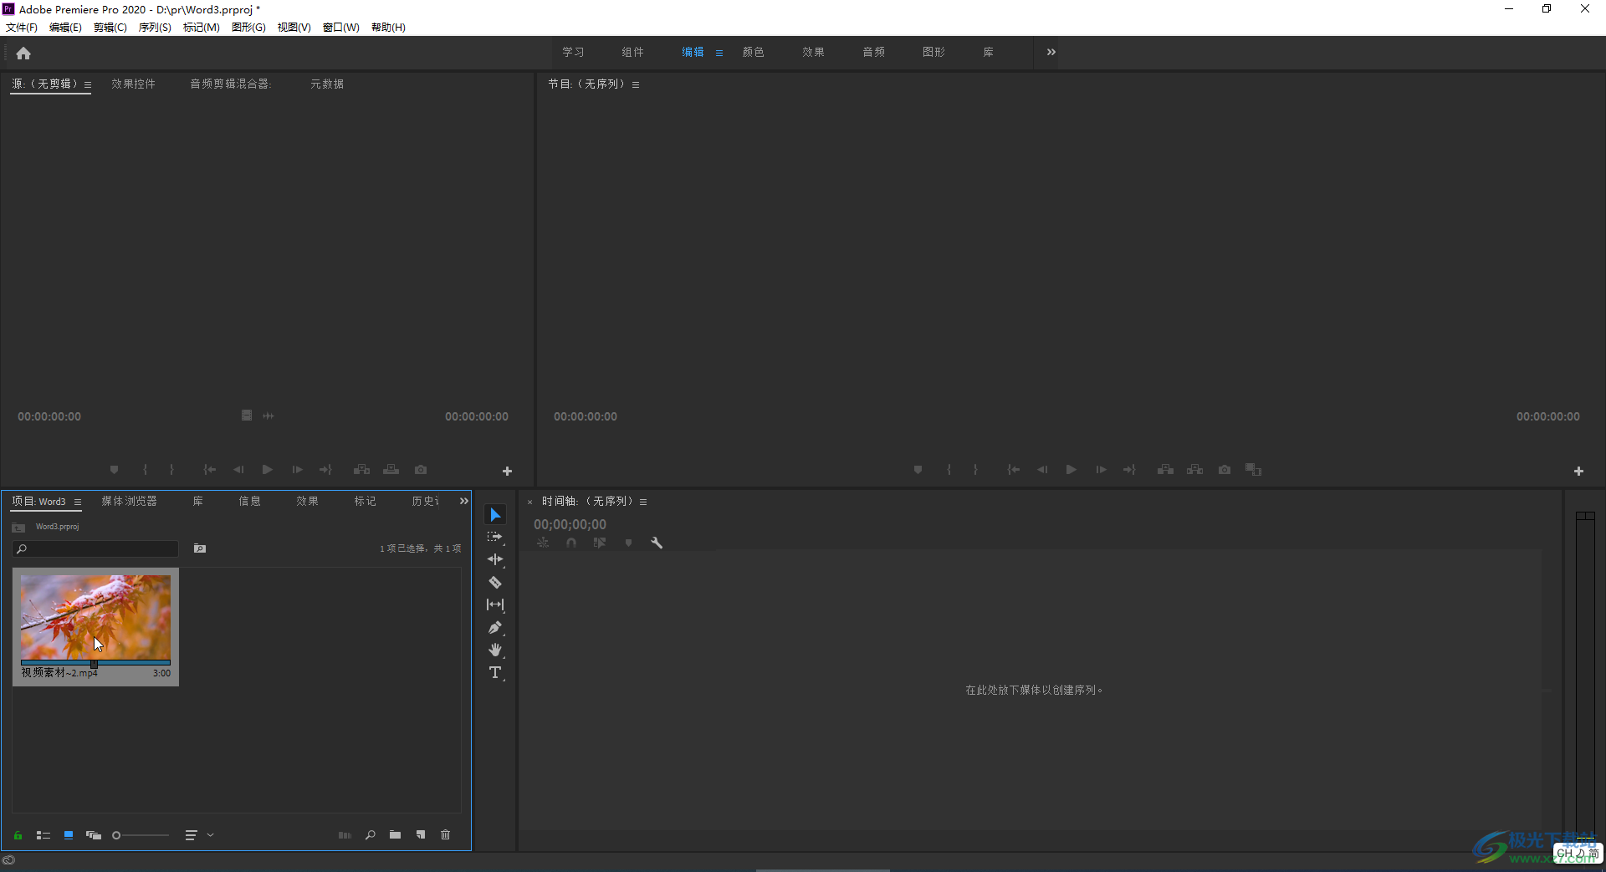Export frame camera icon in Program monitor
1606x872 pixels.
click(x=1225, y=470)
